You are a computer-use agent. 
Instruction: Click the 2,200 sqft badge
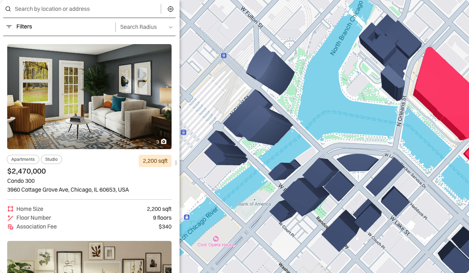tap(155, 161)
